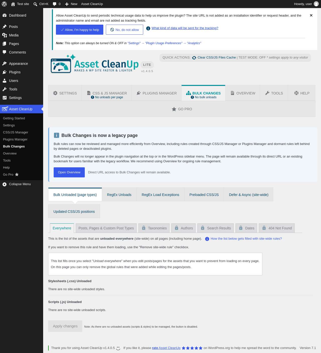Click the Asset CleanUp icon in sidebar
321x353 pixels.
point(5,109)
